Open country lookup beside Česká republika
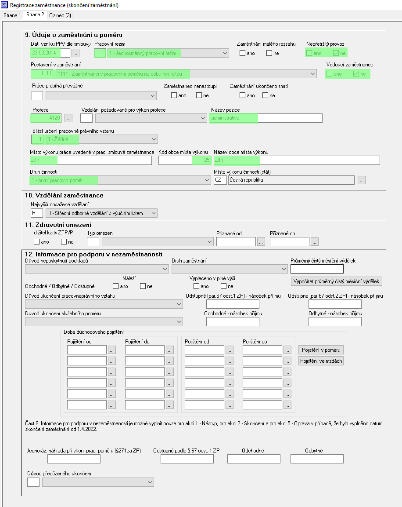The height and width of the screenshot is (507, 402). point(361,180)
